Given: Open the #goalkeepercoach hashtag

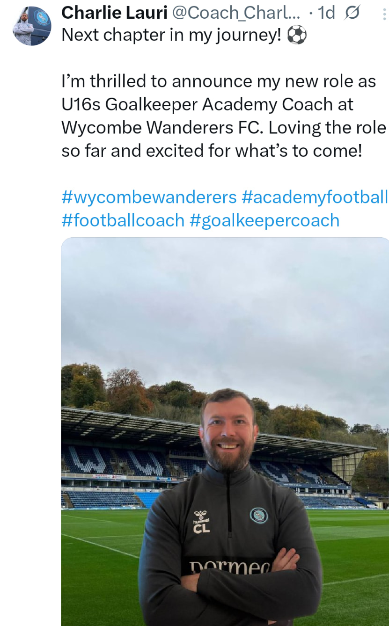Looking at the screenshot, I should point(264,220).
